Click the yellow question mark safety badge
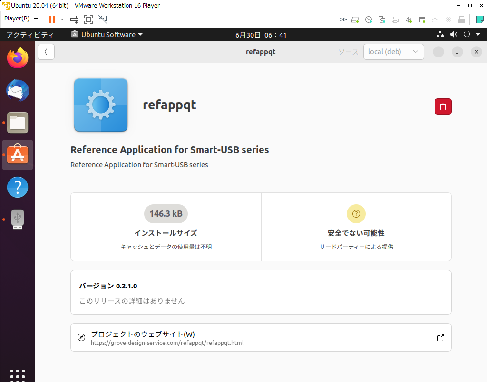487x382 pixels. point(356,214)
